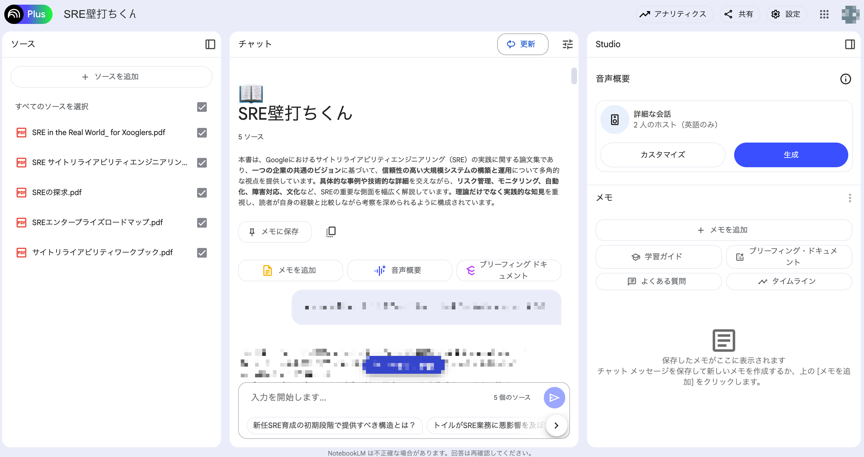Image resolution: width=864 pixels, height=457 pixels.
Task: Click カスタマイズ audio overview button
Action: (x=663, y=155)
